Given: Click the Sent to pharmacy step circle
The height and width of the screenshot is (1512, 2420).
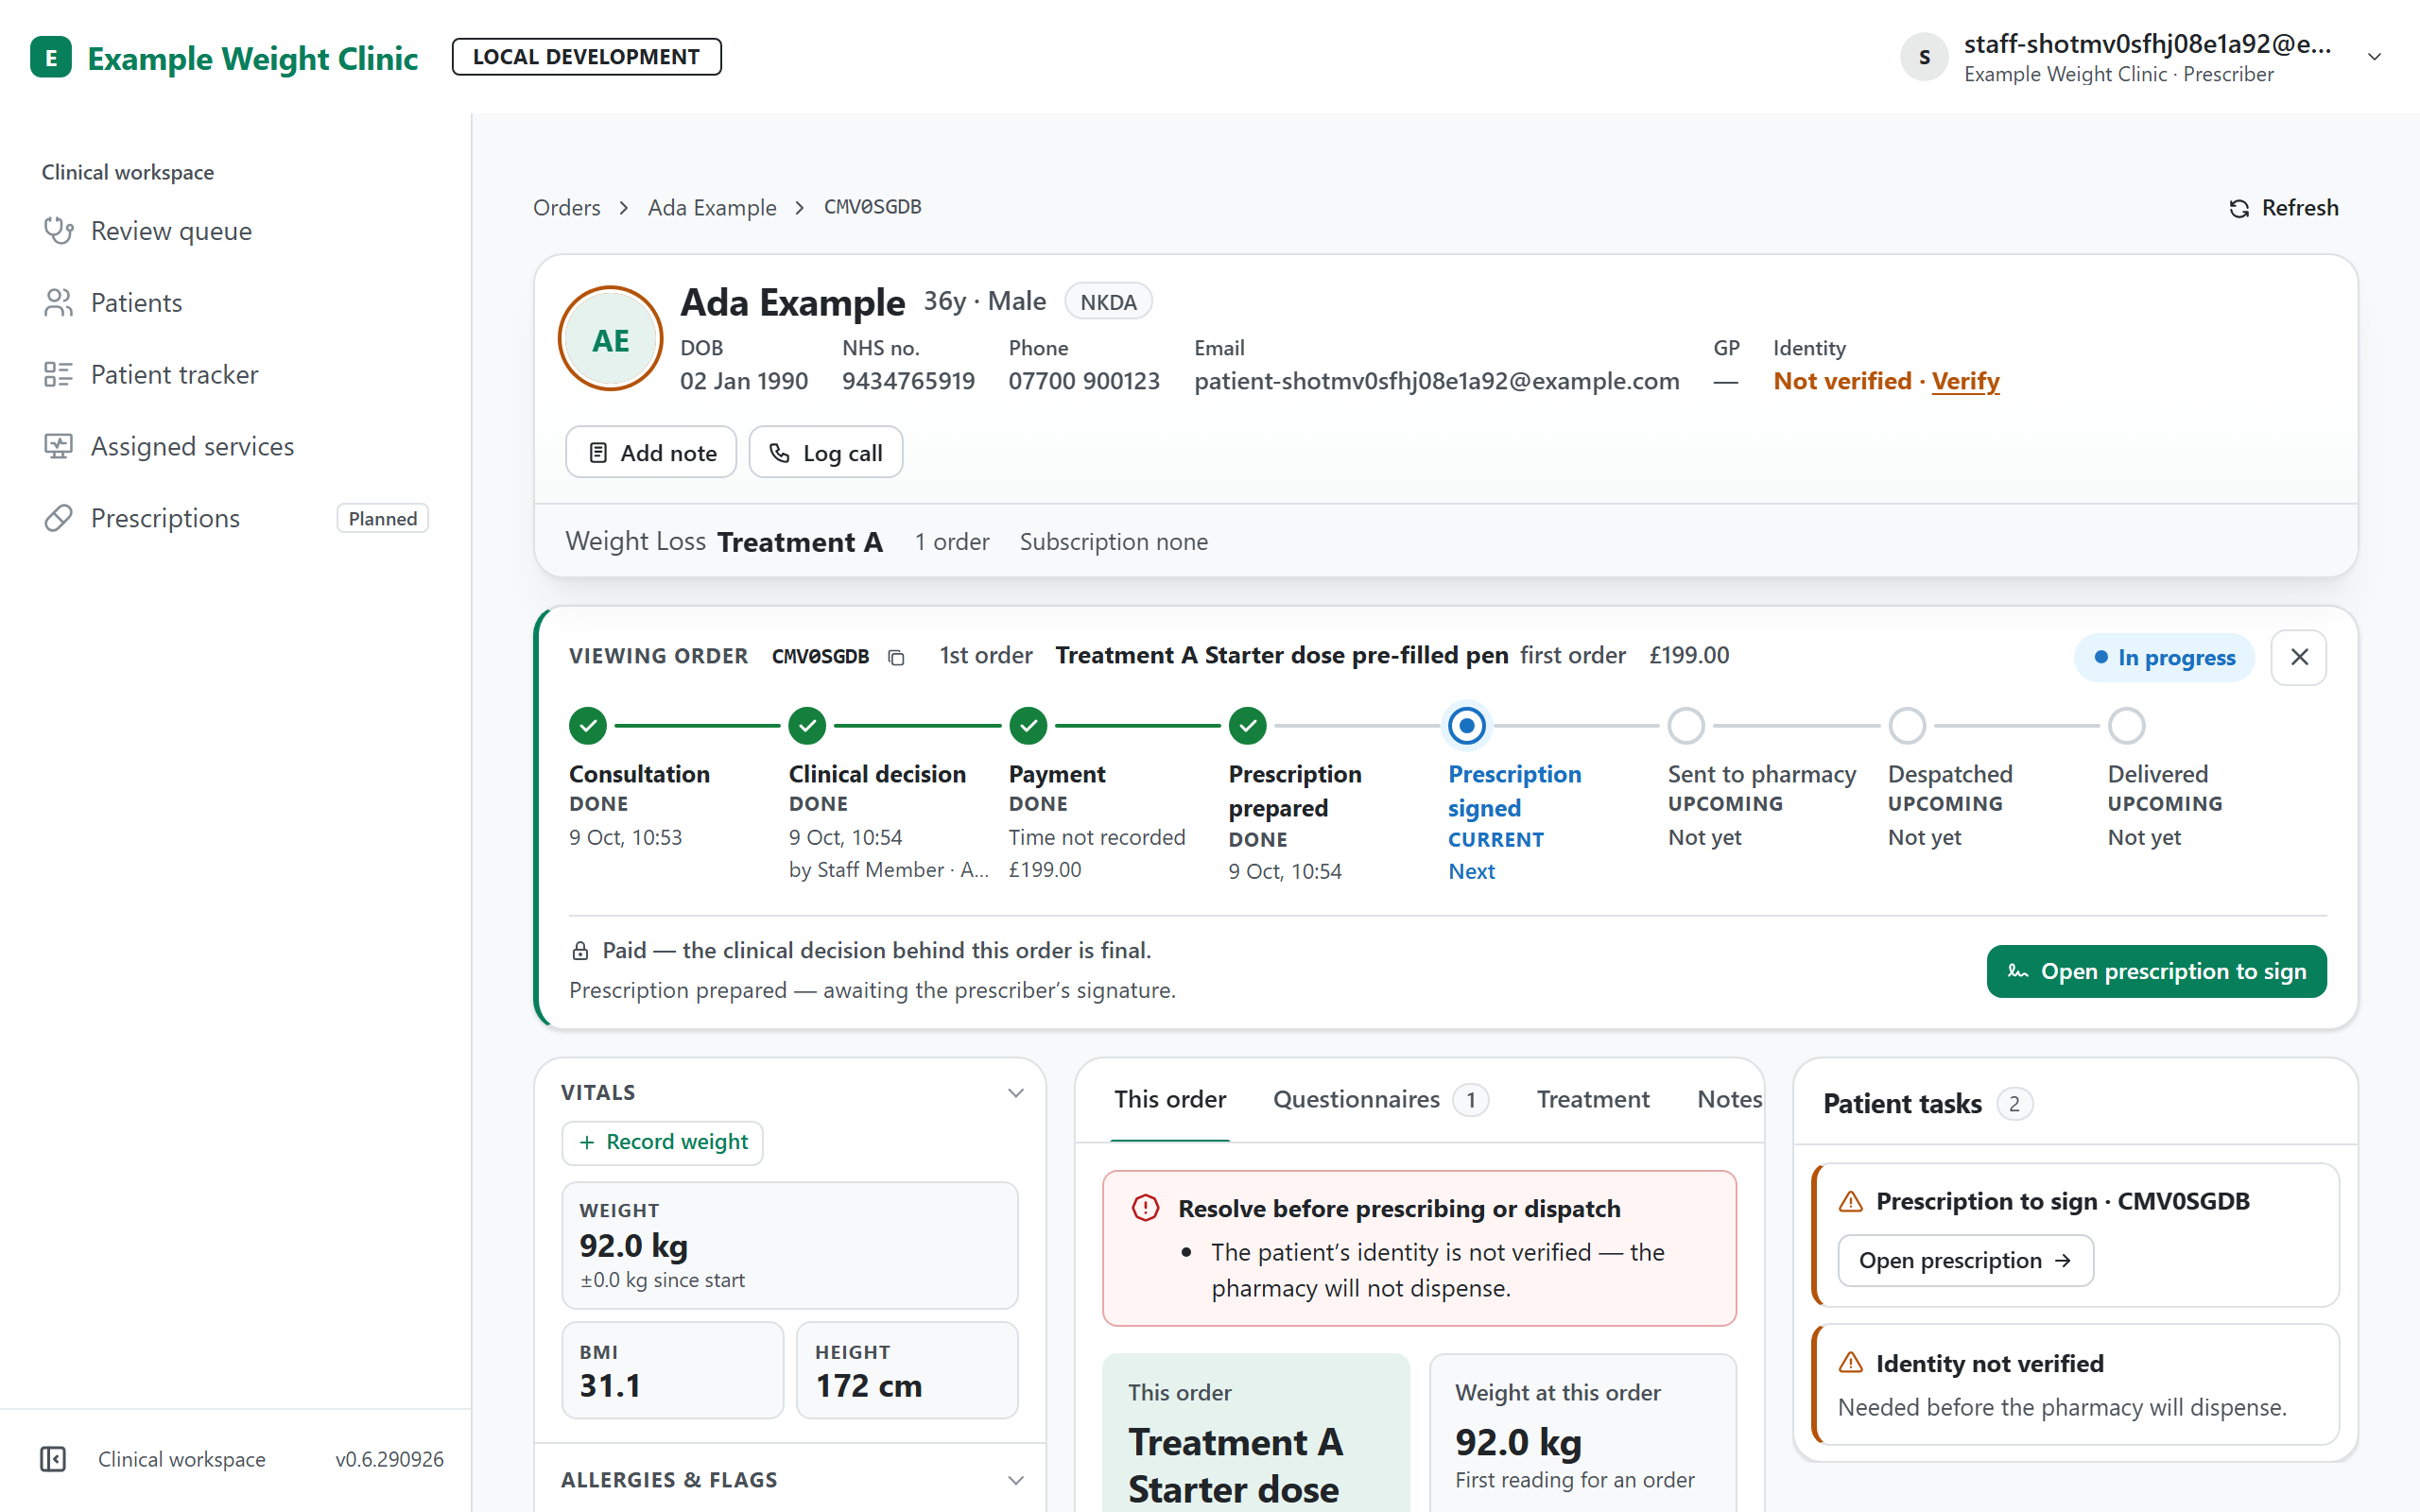Looking at the screenshot, I should [1687, 726].
